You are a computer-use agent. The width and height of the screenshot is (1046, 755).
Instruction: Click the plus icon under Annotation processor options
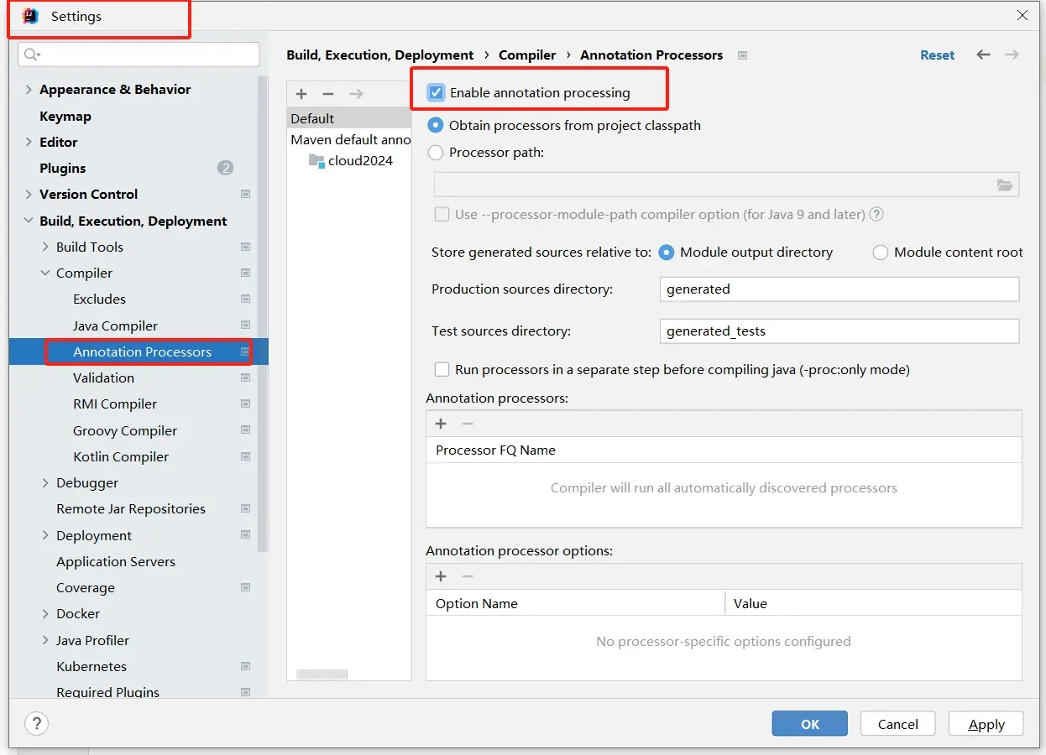click(x=441, y=576)
